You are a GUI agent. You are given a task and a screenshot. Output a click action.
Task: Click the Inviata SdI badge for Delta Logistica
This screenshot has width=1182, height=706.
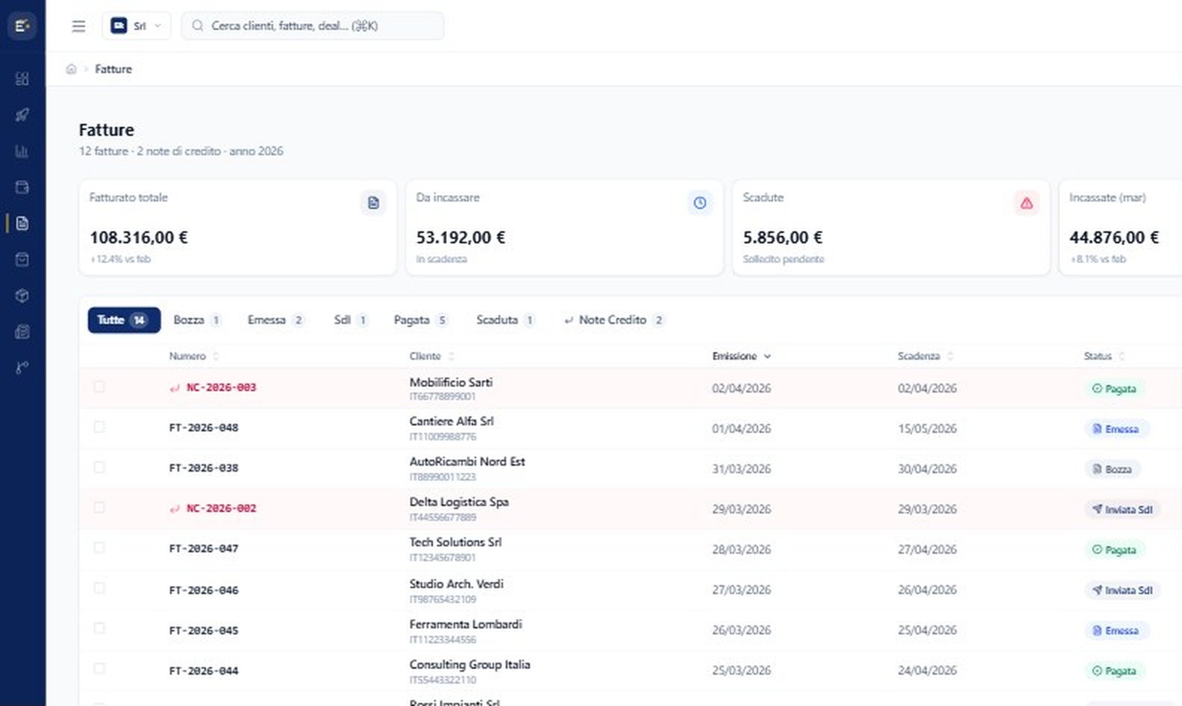point(1122,510)
